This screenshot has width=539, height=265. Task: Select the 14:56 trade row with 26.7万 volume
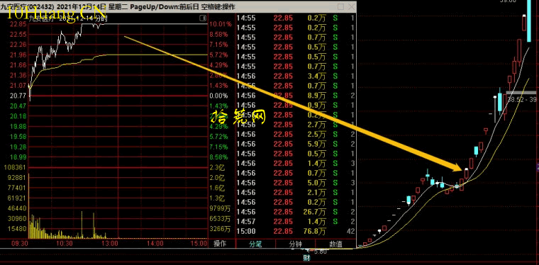(x=296, y=212)
